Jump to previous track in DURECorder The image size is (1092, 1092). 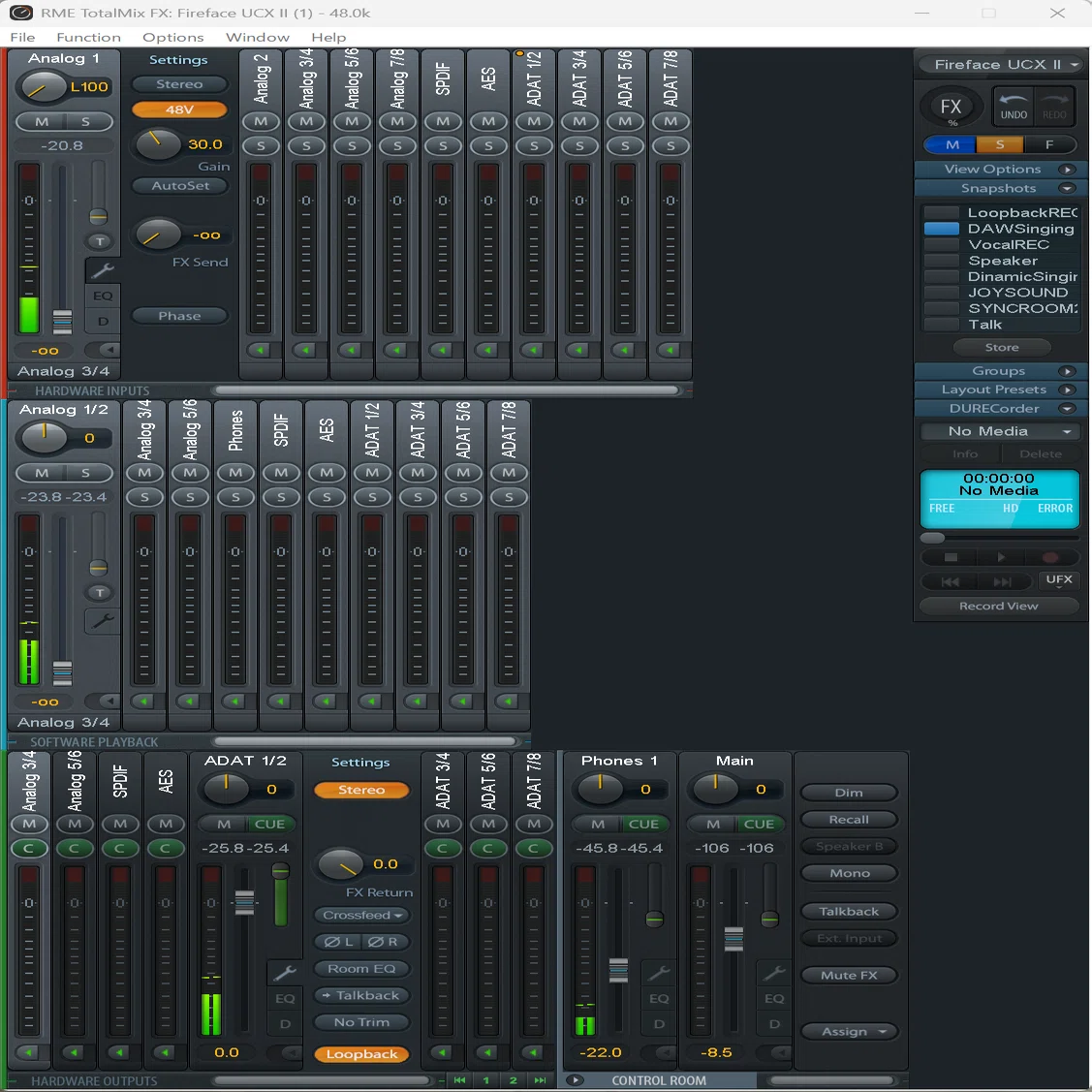point(950,582)
